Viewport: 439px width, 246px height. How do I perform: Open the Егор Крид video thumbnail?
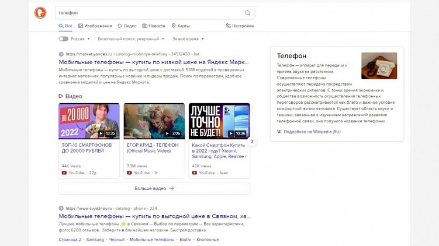tap(154, 121)
